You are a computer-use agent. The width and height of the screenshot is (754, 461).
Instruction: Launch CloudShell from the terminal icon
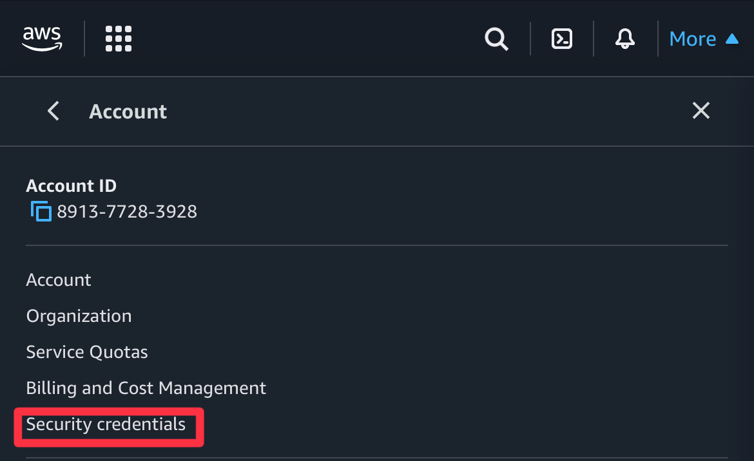(562, 39)
